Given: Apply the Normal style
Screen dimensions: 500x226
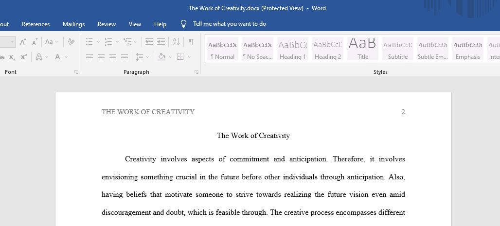Looking at the screenshot, I should tap(223, 49).
